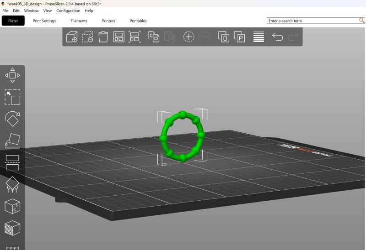Screen dimensions: 366x250
Task: Open the Configuration menu
Action: (68, 10)
